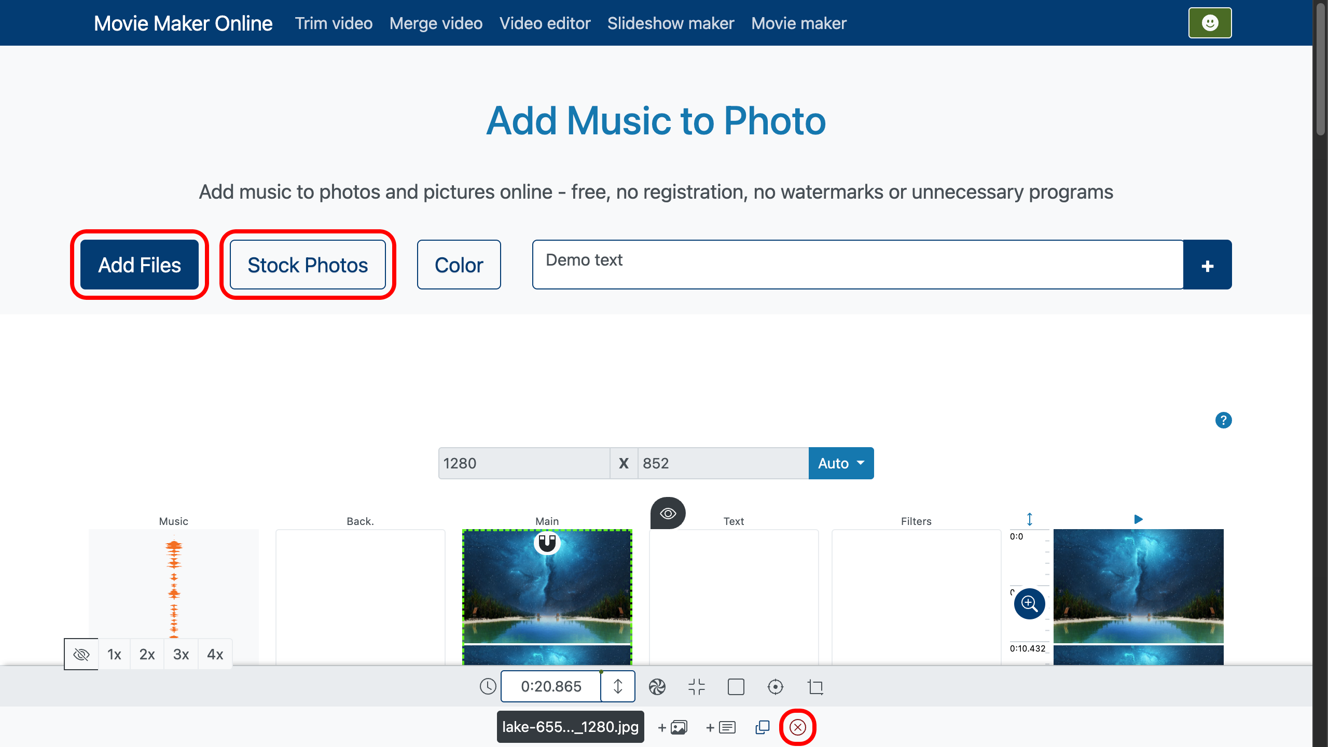Duplicate the selected clip with copy icon
The width and height of the screenshot is (1328, 747).
[762, 727]
